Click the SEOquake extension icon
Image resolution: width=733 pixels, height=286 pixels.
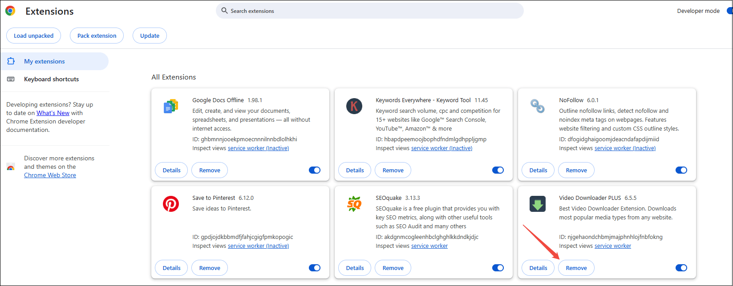click(354, 204)
